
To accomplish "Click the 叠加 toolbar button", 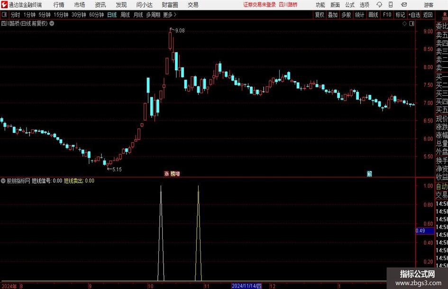I will (x=333, y=15).
